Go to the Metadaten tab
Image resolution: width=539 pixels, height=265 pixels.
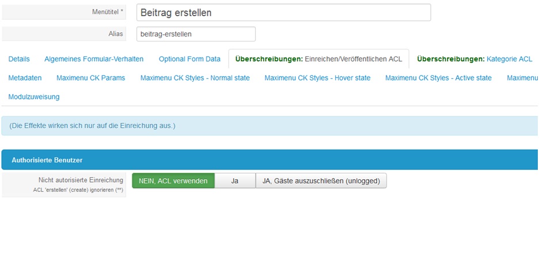tap(25, 78)
